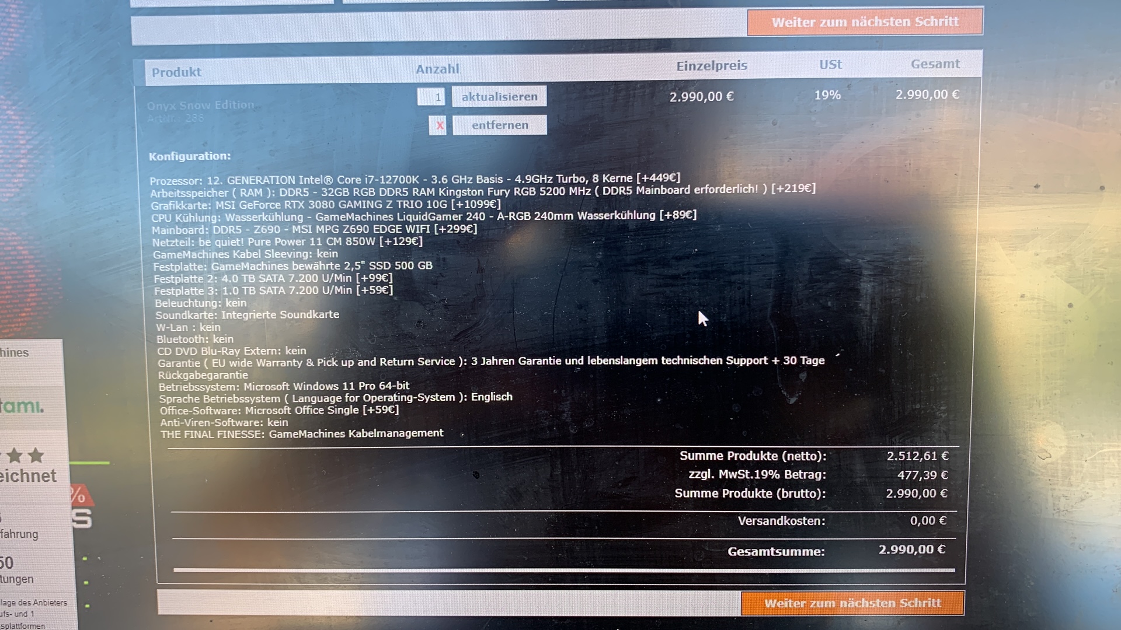Click the rating label ending in 'eichnet' under the stars

(28, 477)
